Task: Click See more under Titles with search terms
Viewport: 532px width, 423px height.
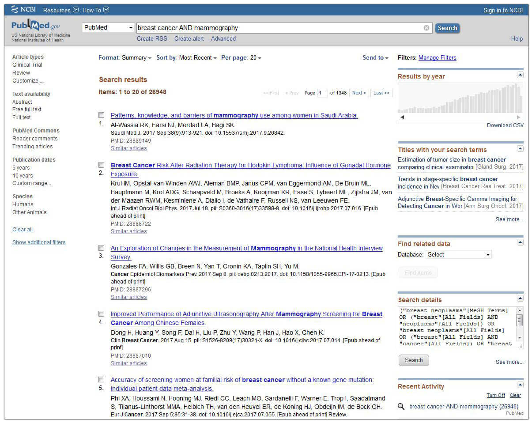Action: click(509, 219)
